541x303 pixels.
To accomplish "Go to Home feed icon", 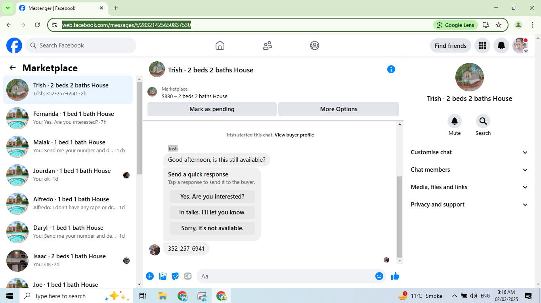I will click(220, 45).
